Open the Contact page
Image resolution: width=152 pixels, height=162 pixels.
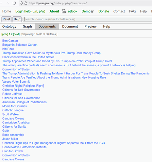coord(119,11)
